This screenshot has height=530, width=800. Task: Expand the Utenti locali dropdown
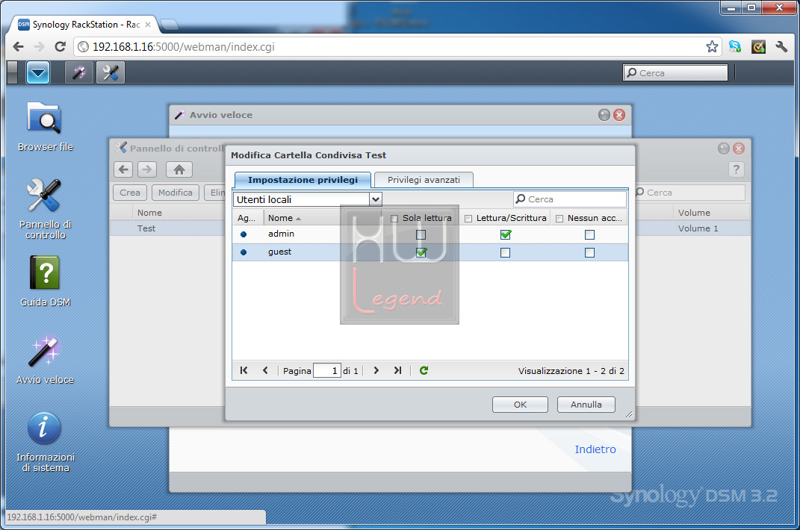376,199
